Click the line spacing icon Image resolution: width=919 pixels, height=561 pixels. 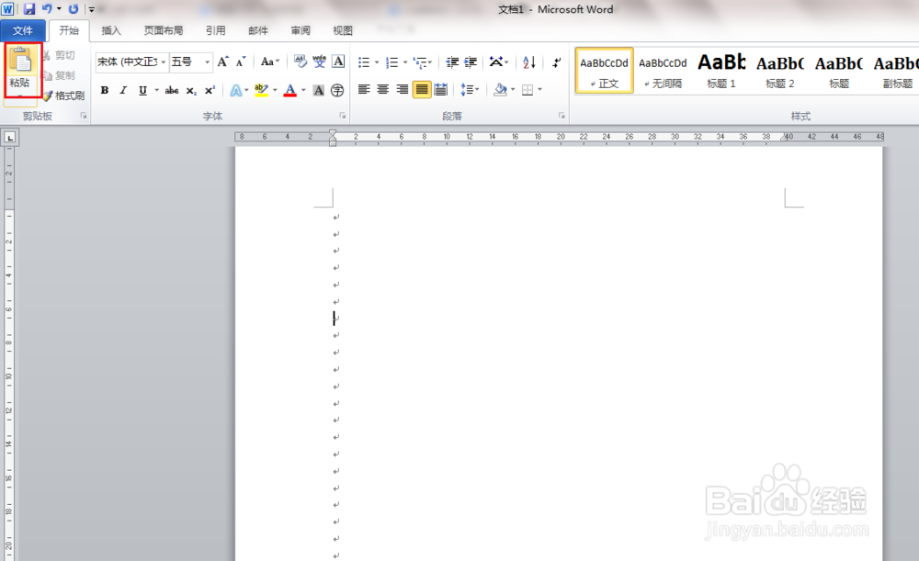point(467,90)
